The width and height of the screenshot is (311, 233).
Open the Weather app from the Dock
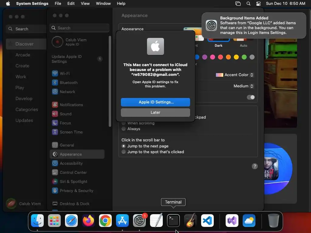[x=249, y=220]
